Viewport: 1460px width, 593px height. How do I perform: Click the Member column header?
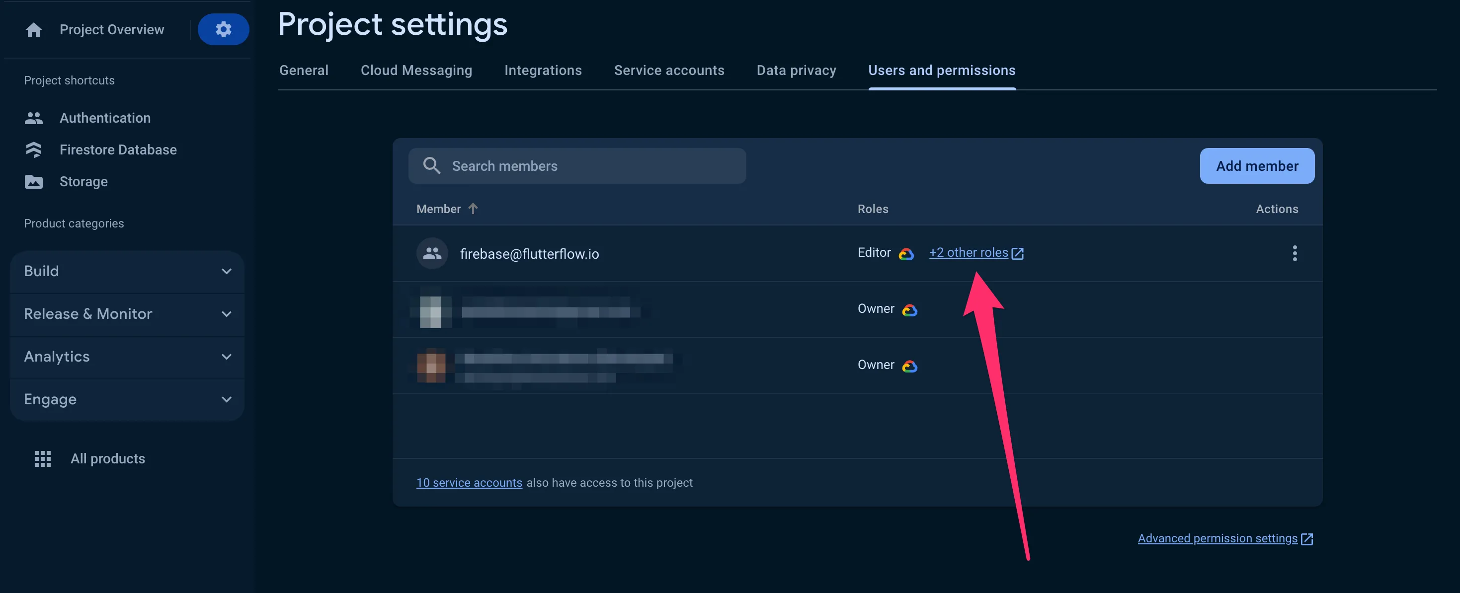point(438,209)
